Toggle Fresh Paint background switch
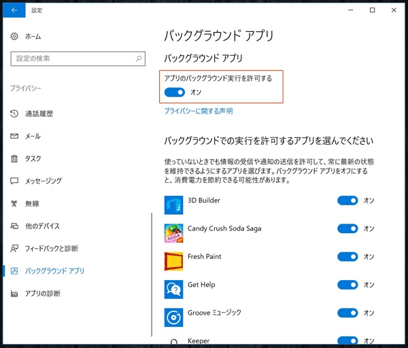The width and height of the screenshot is (408, 348). (347, 257)
